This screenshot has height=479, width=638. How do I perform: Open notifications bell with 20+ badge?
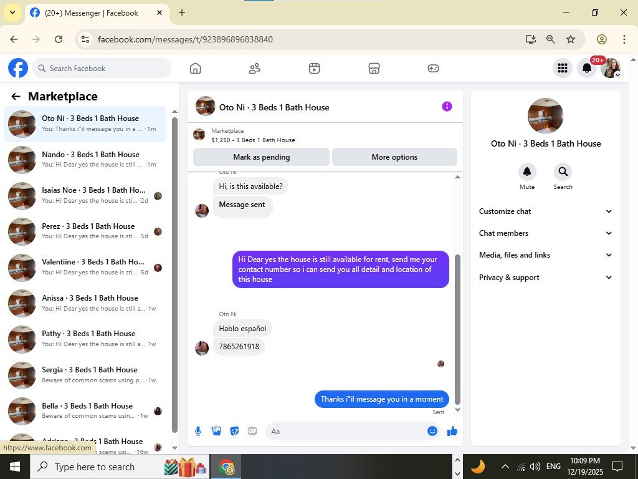587,68
